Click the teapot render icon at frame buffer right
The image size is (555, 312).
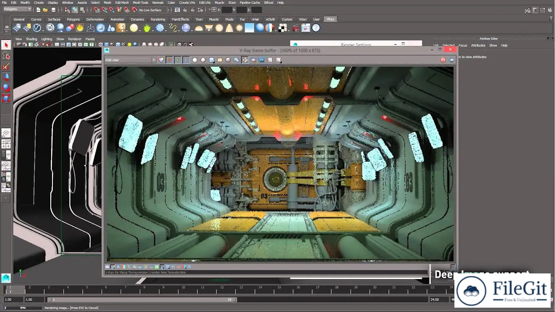(451, 60)
